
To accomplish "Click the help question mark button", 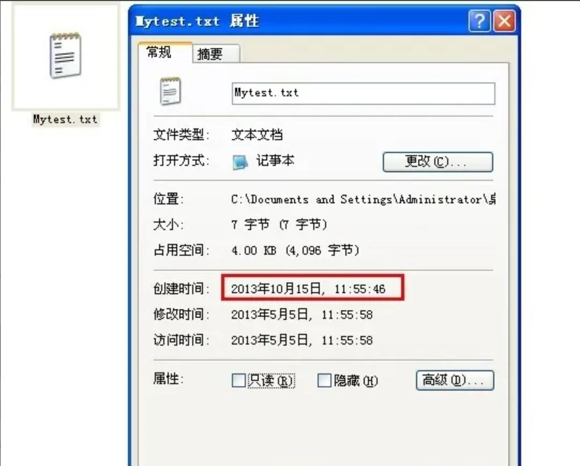I will pyautogui.click(x=480, y=21).
